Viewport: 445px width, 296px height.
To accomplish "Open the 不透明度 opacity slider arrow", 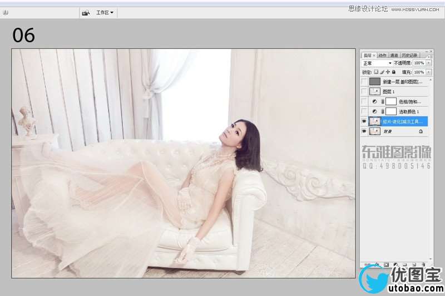I will (429, 63).
